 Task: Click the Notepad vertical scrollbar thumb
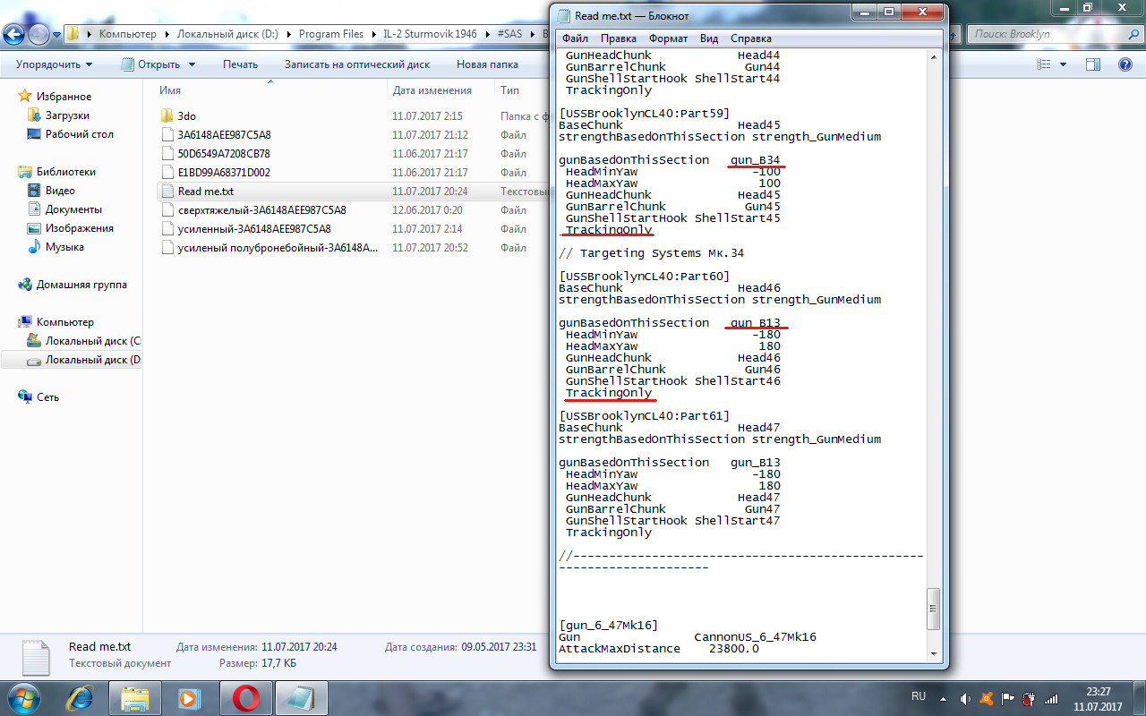(934, 609)
